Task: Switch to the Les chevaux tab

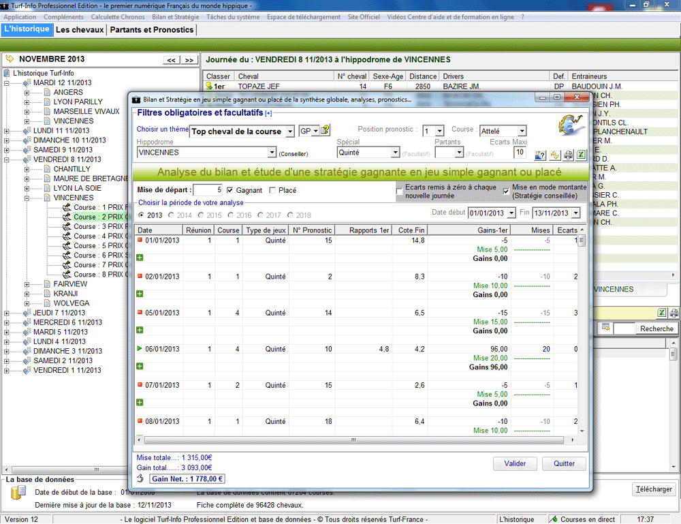Action: (x=80, y=29)
